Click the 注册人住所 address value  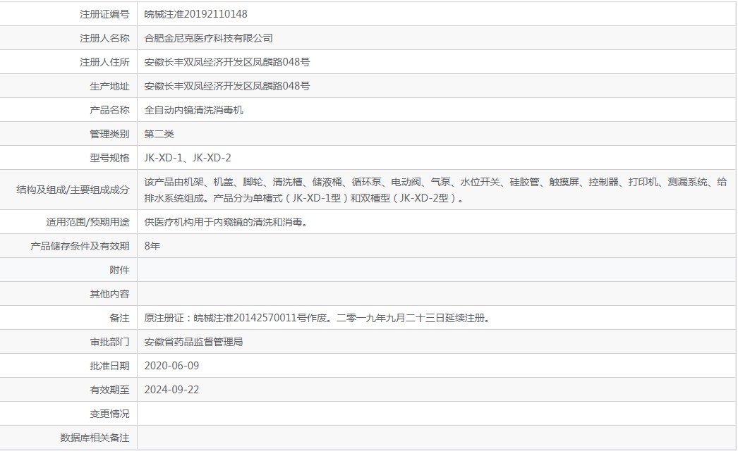226,62
